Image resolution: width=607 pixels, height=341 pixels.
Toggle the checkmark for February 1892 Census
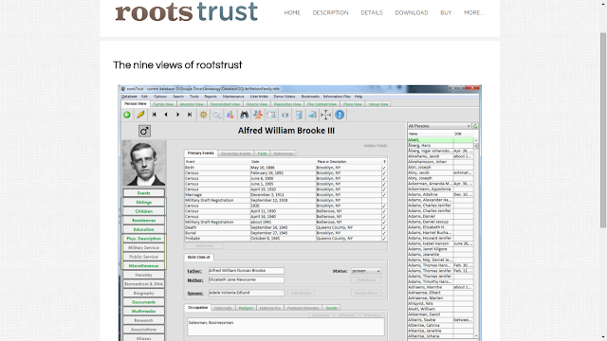(384, 173)
